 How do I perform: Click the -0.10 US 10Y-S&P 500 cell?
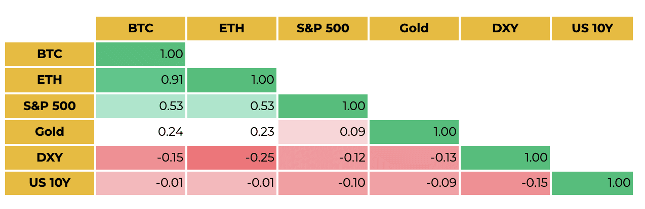tap(322, 183)
